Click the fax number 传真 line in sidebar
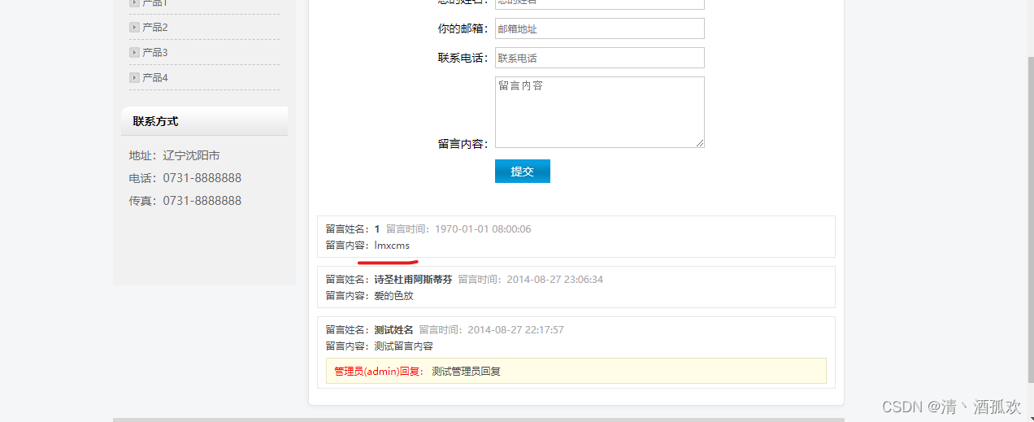 (x=185, y=201)
